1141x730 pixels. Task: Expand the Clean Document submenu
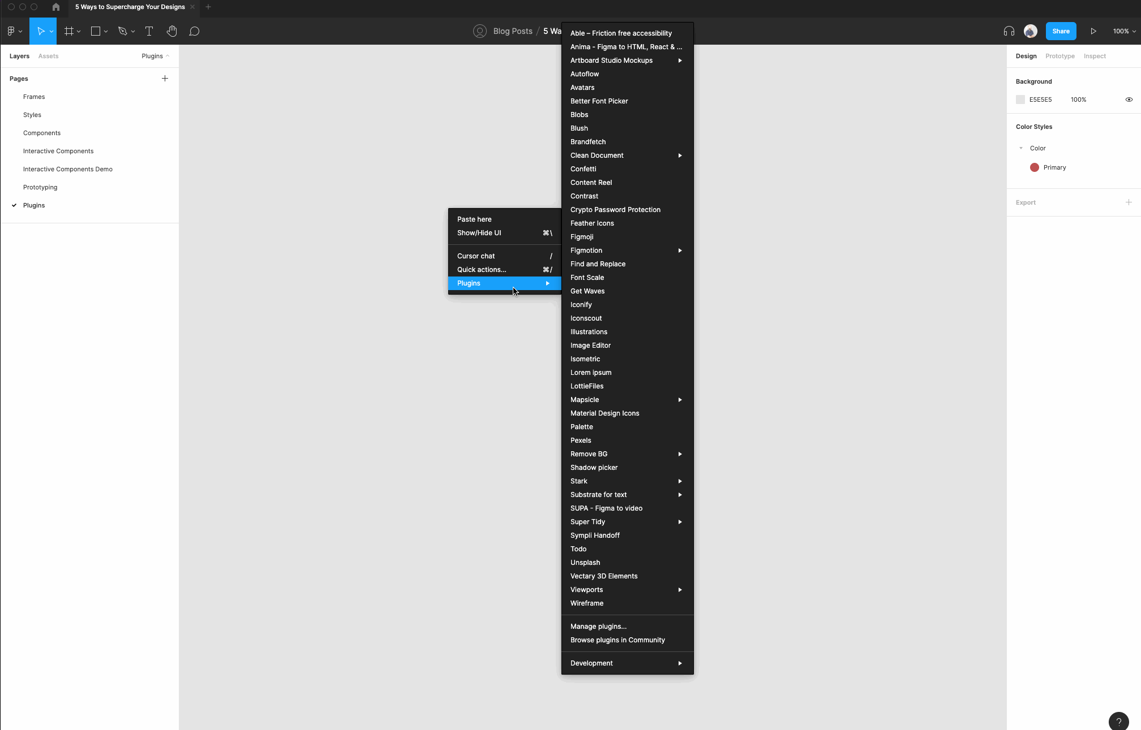[627, 155]
